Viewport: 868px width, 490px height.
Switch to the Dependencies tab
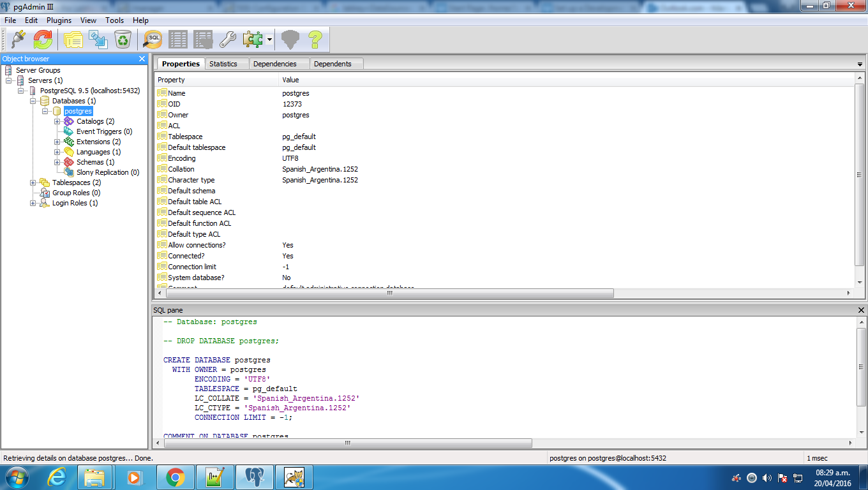(x=274, y=64)
